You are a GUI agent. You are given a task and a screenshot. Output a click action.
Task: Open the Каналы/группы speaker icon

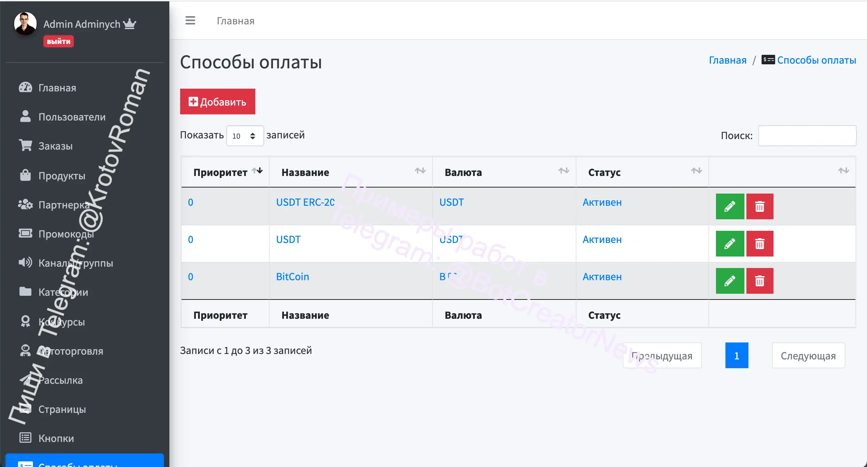25,263
